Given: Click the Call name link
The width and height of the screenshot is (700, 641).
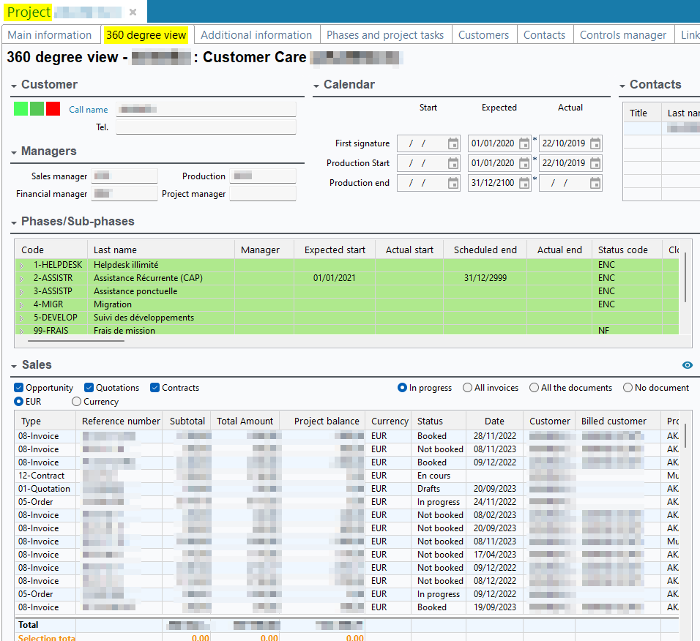Looking at the screenshot, I should (x=88, y=110).
